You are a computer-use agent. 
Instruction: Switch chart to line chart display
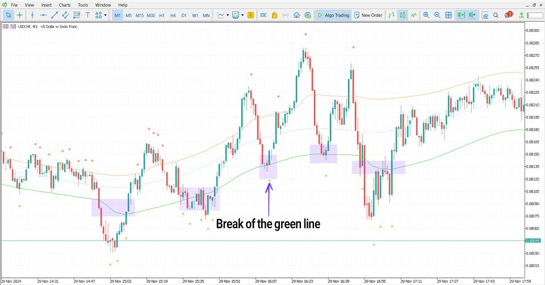414,15
